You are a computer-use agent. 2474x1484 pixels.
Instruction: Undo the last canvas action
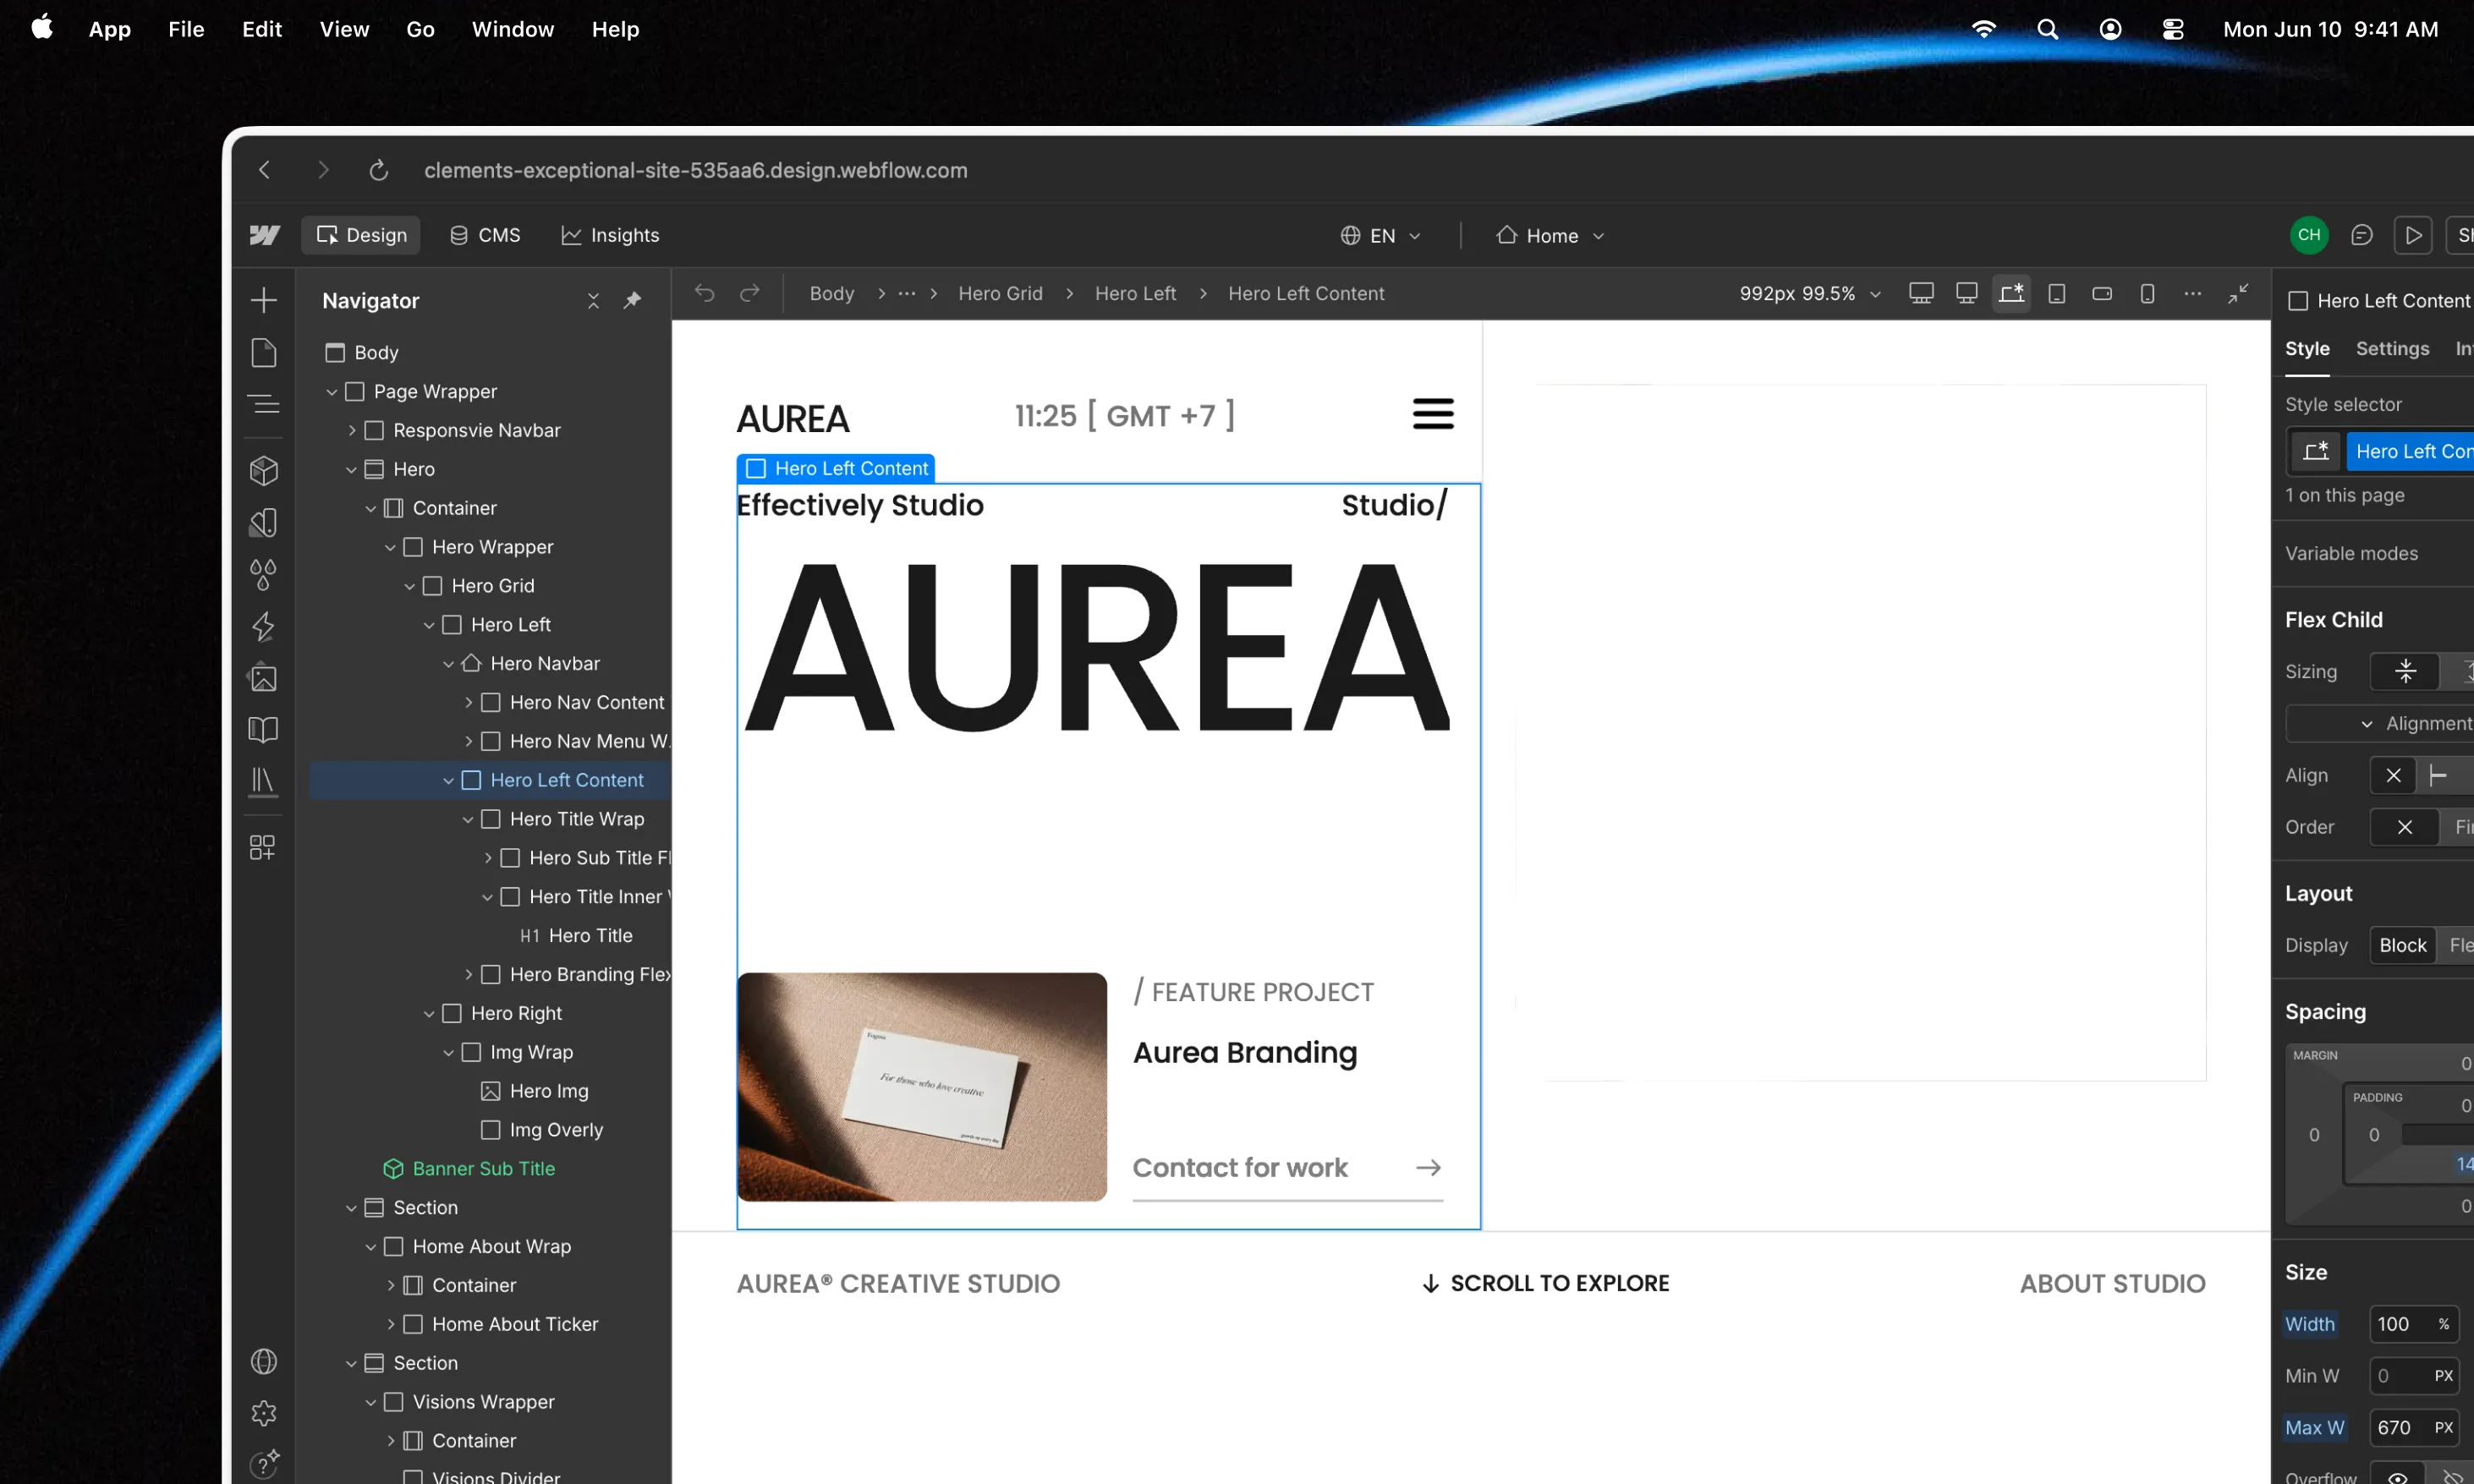point(705,293)
